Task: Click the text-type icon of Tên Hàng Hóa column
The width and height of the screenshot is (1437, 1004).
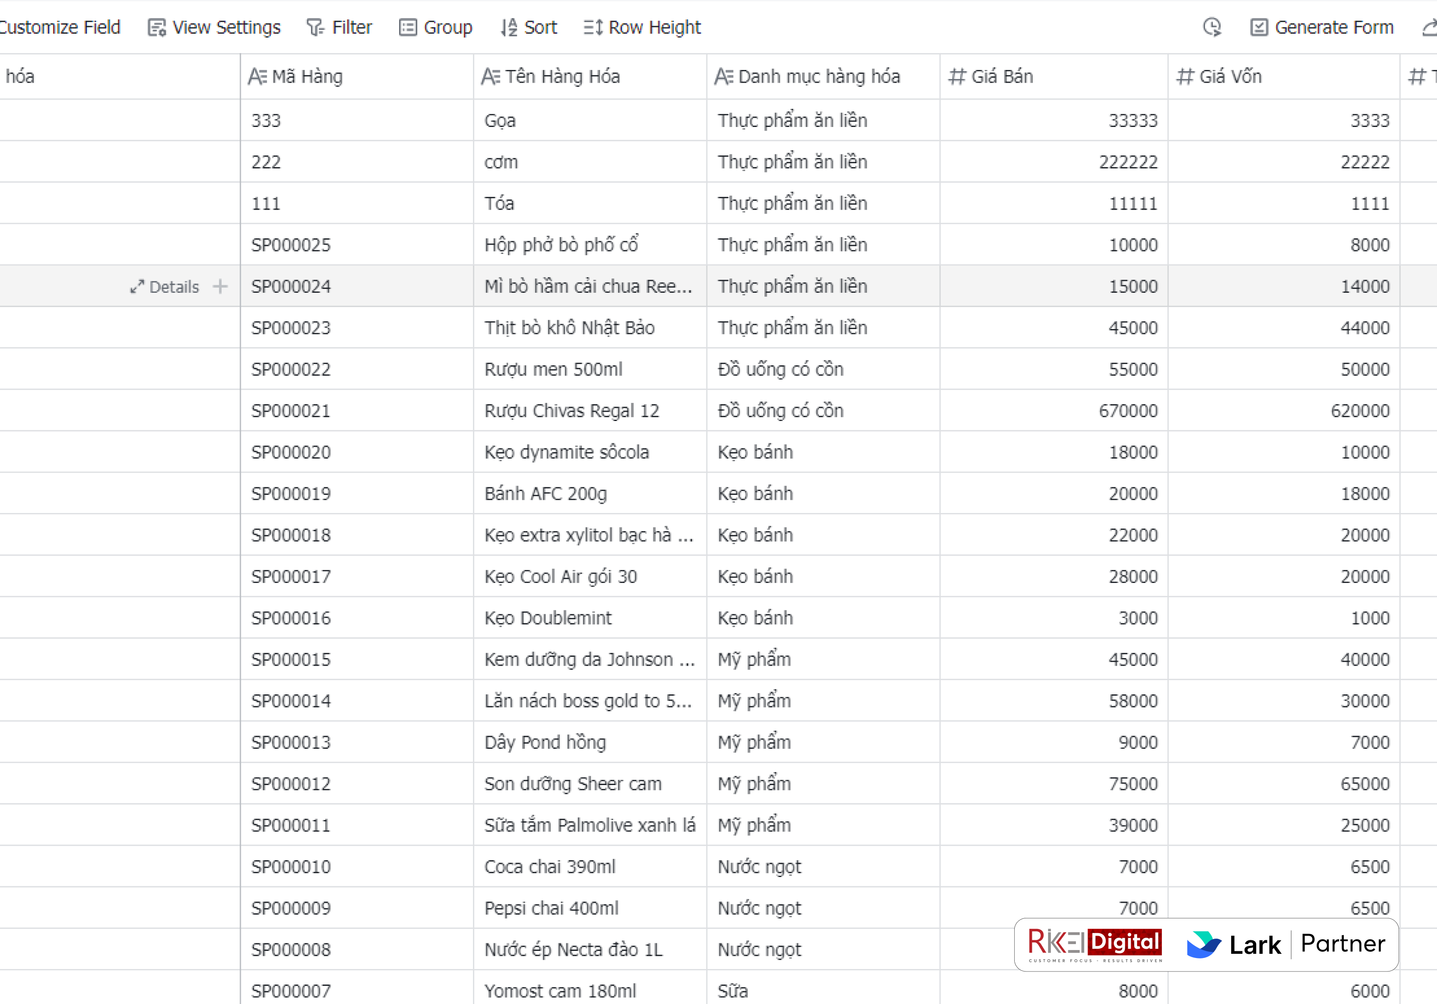Action: tap(490, 76)
